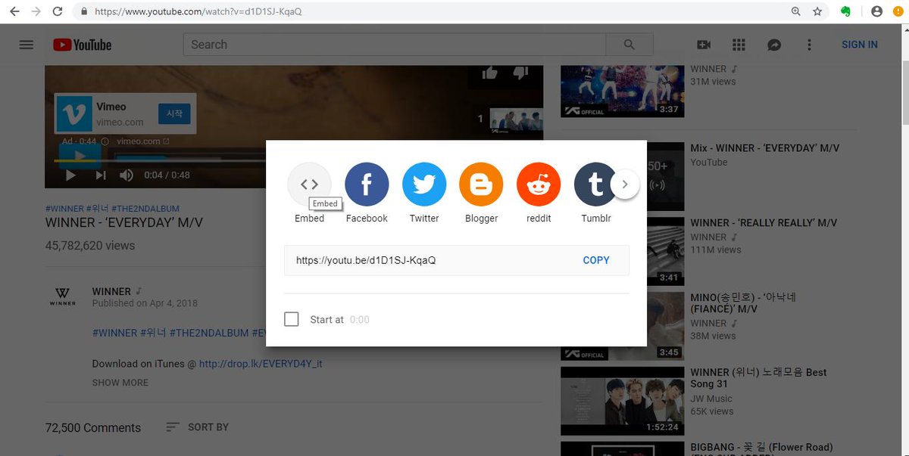This screenshot has width=909, height=456.
Task: Open the 3:37 WINNER video thumbnail
Action: pyautogui.click(x=622, y=91)
